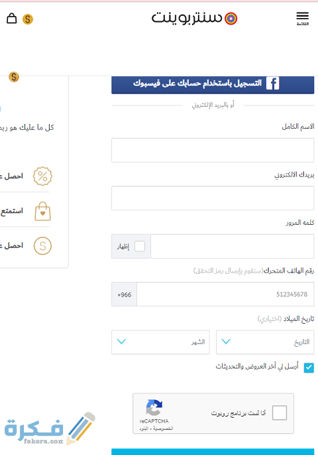Click the Facebook logo on the blue button

tap(272, 84)
